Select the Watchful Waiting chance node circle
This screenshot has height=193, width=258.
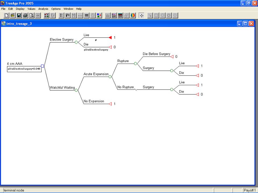76,90
